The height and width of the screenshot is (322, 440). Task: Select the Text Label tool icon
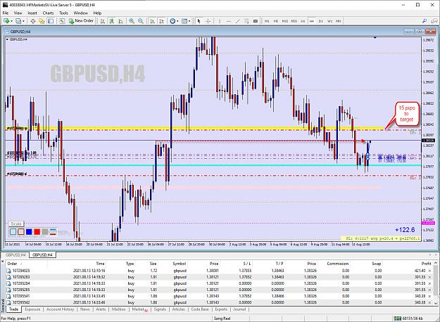pyautogui.click(x=256, y=21)
